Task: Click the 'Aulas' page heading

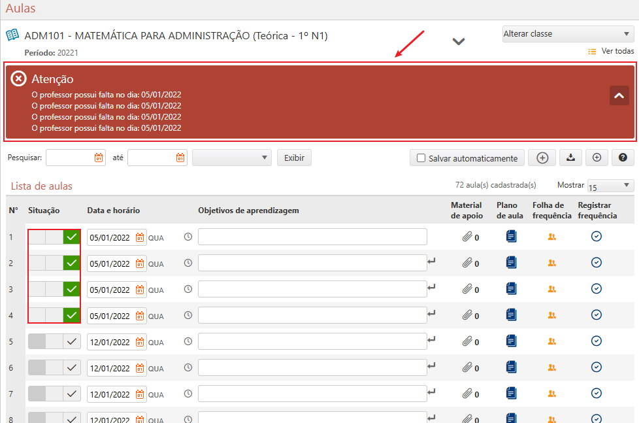Action: coord(20,8)
